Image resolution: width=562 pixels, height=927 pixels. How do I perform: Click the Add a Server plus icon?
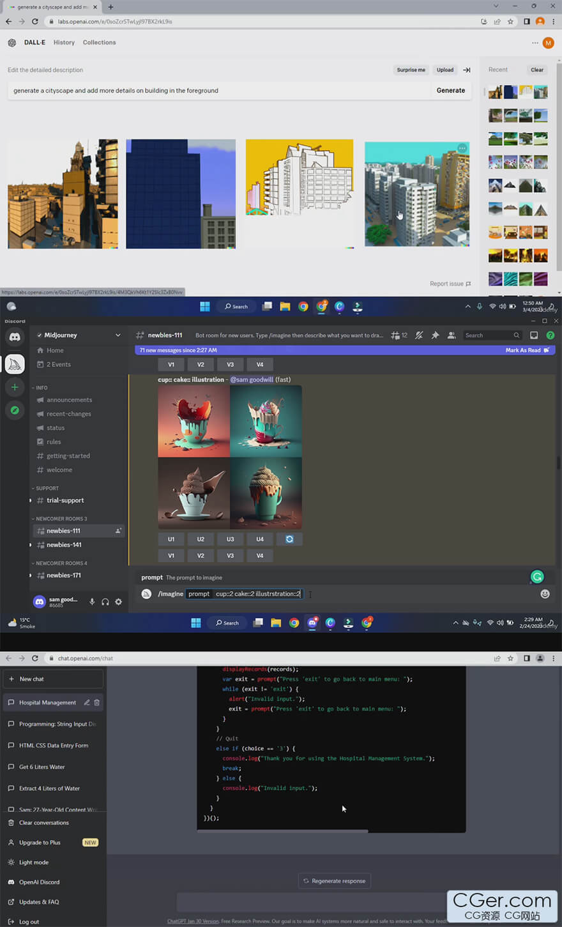[15, 387]
